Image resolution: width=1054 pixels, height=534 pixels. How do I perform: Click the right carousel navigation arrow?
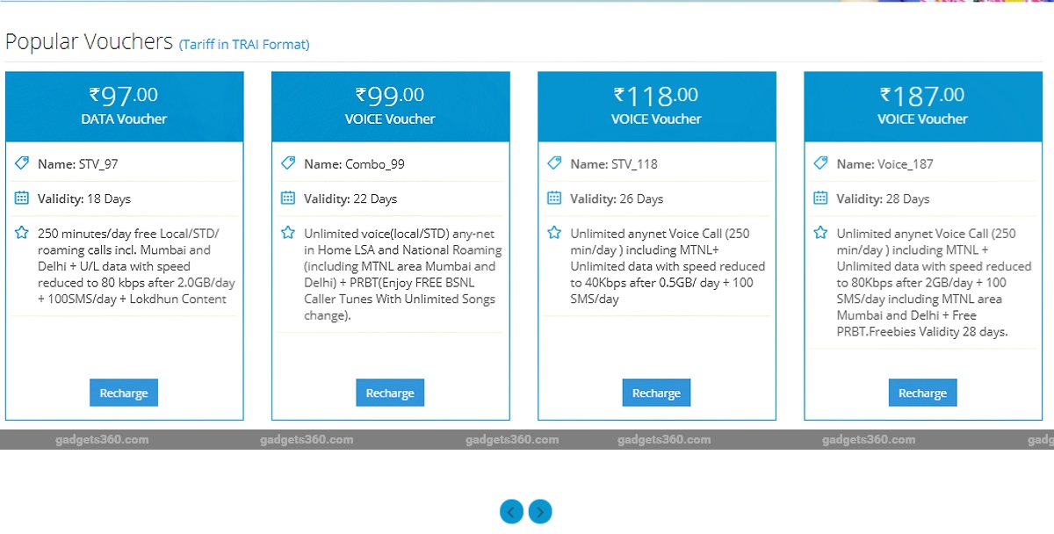coord(540,512)
